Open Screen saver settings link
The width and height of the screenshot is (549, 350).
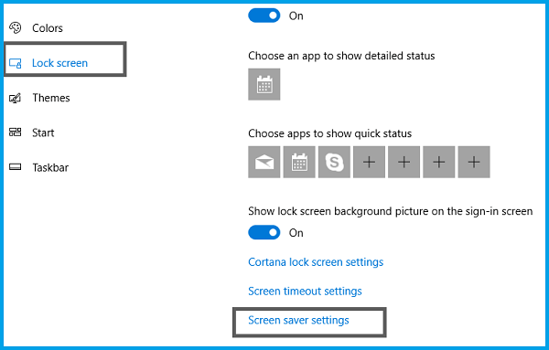click(298, 320)
